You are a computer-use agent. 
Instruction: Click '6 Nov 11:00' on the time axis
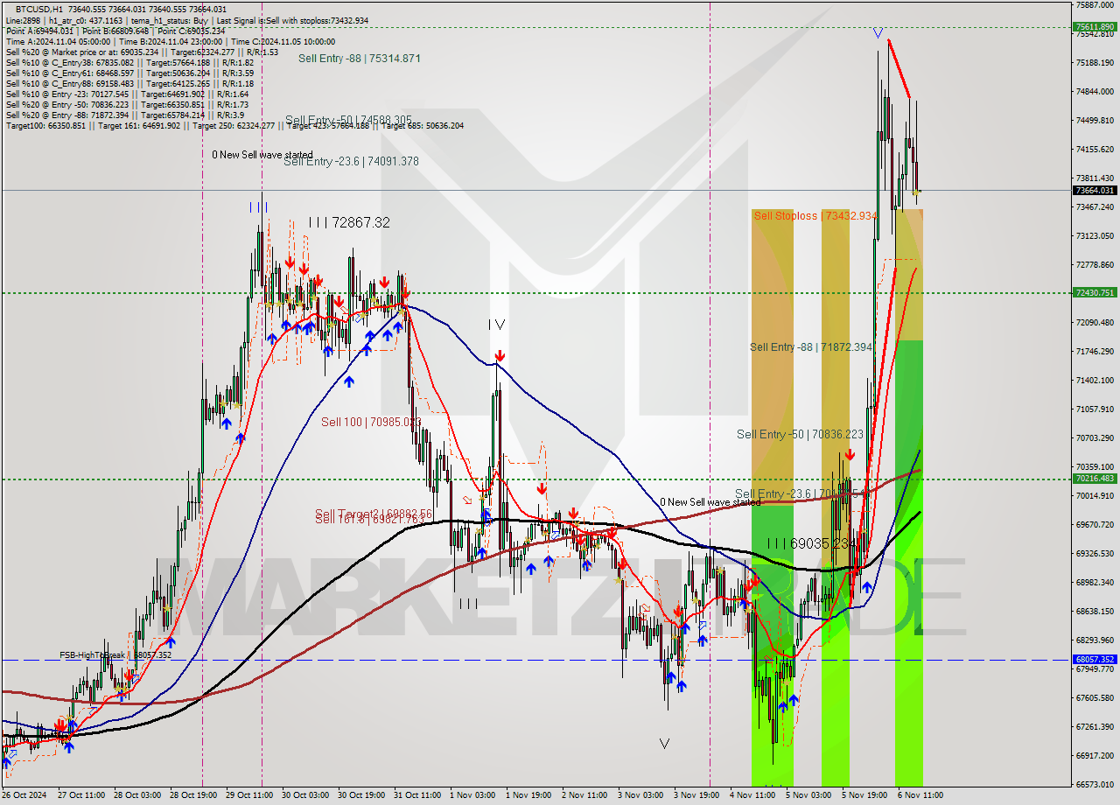coord(920,795)
